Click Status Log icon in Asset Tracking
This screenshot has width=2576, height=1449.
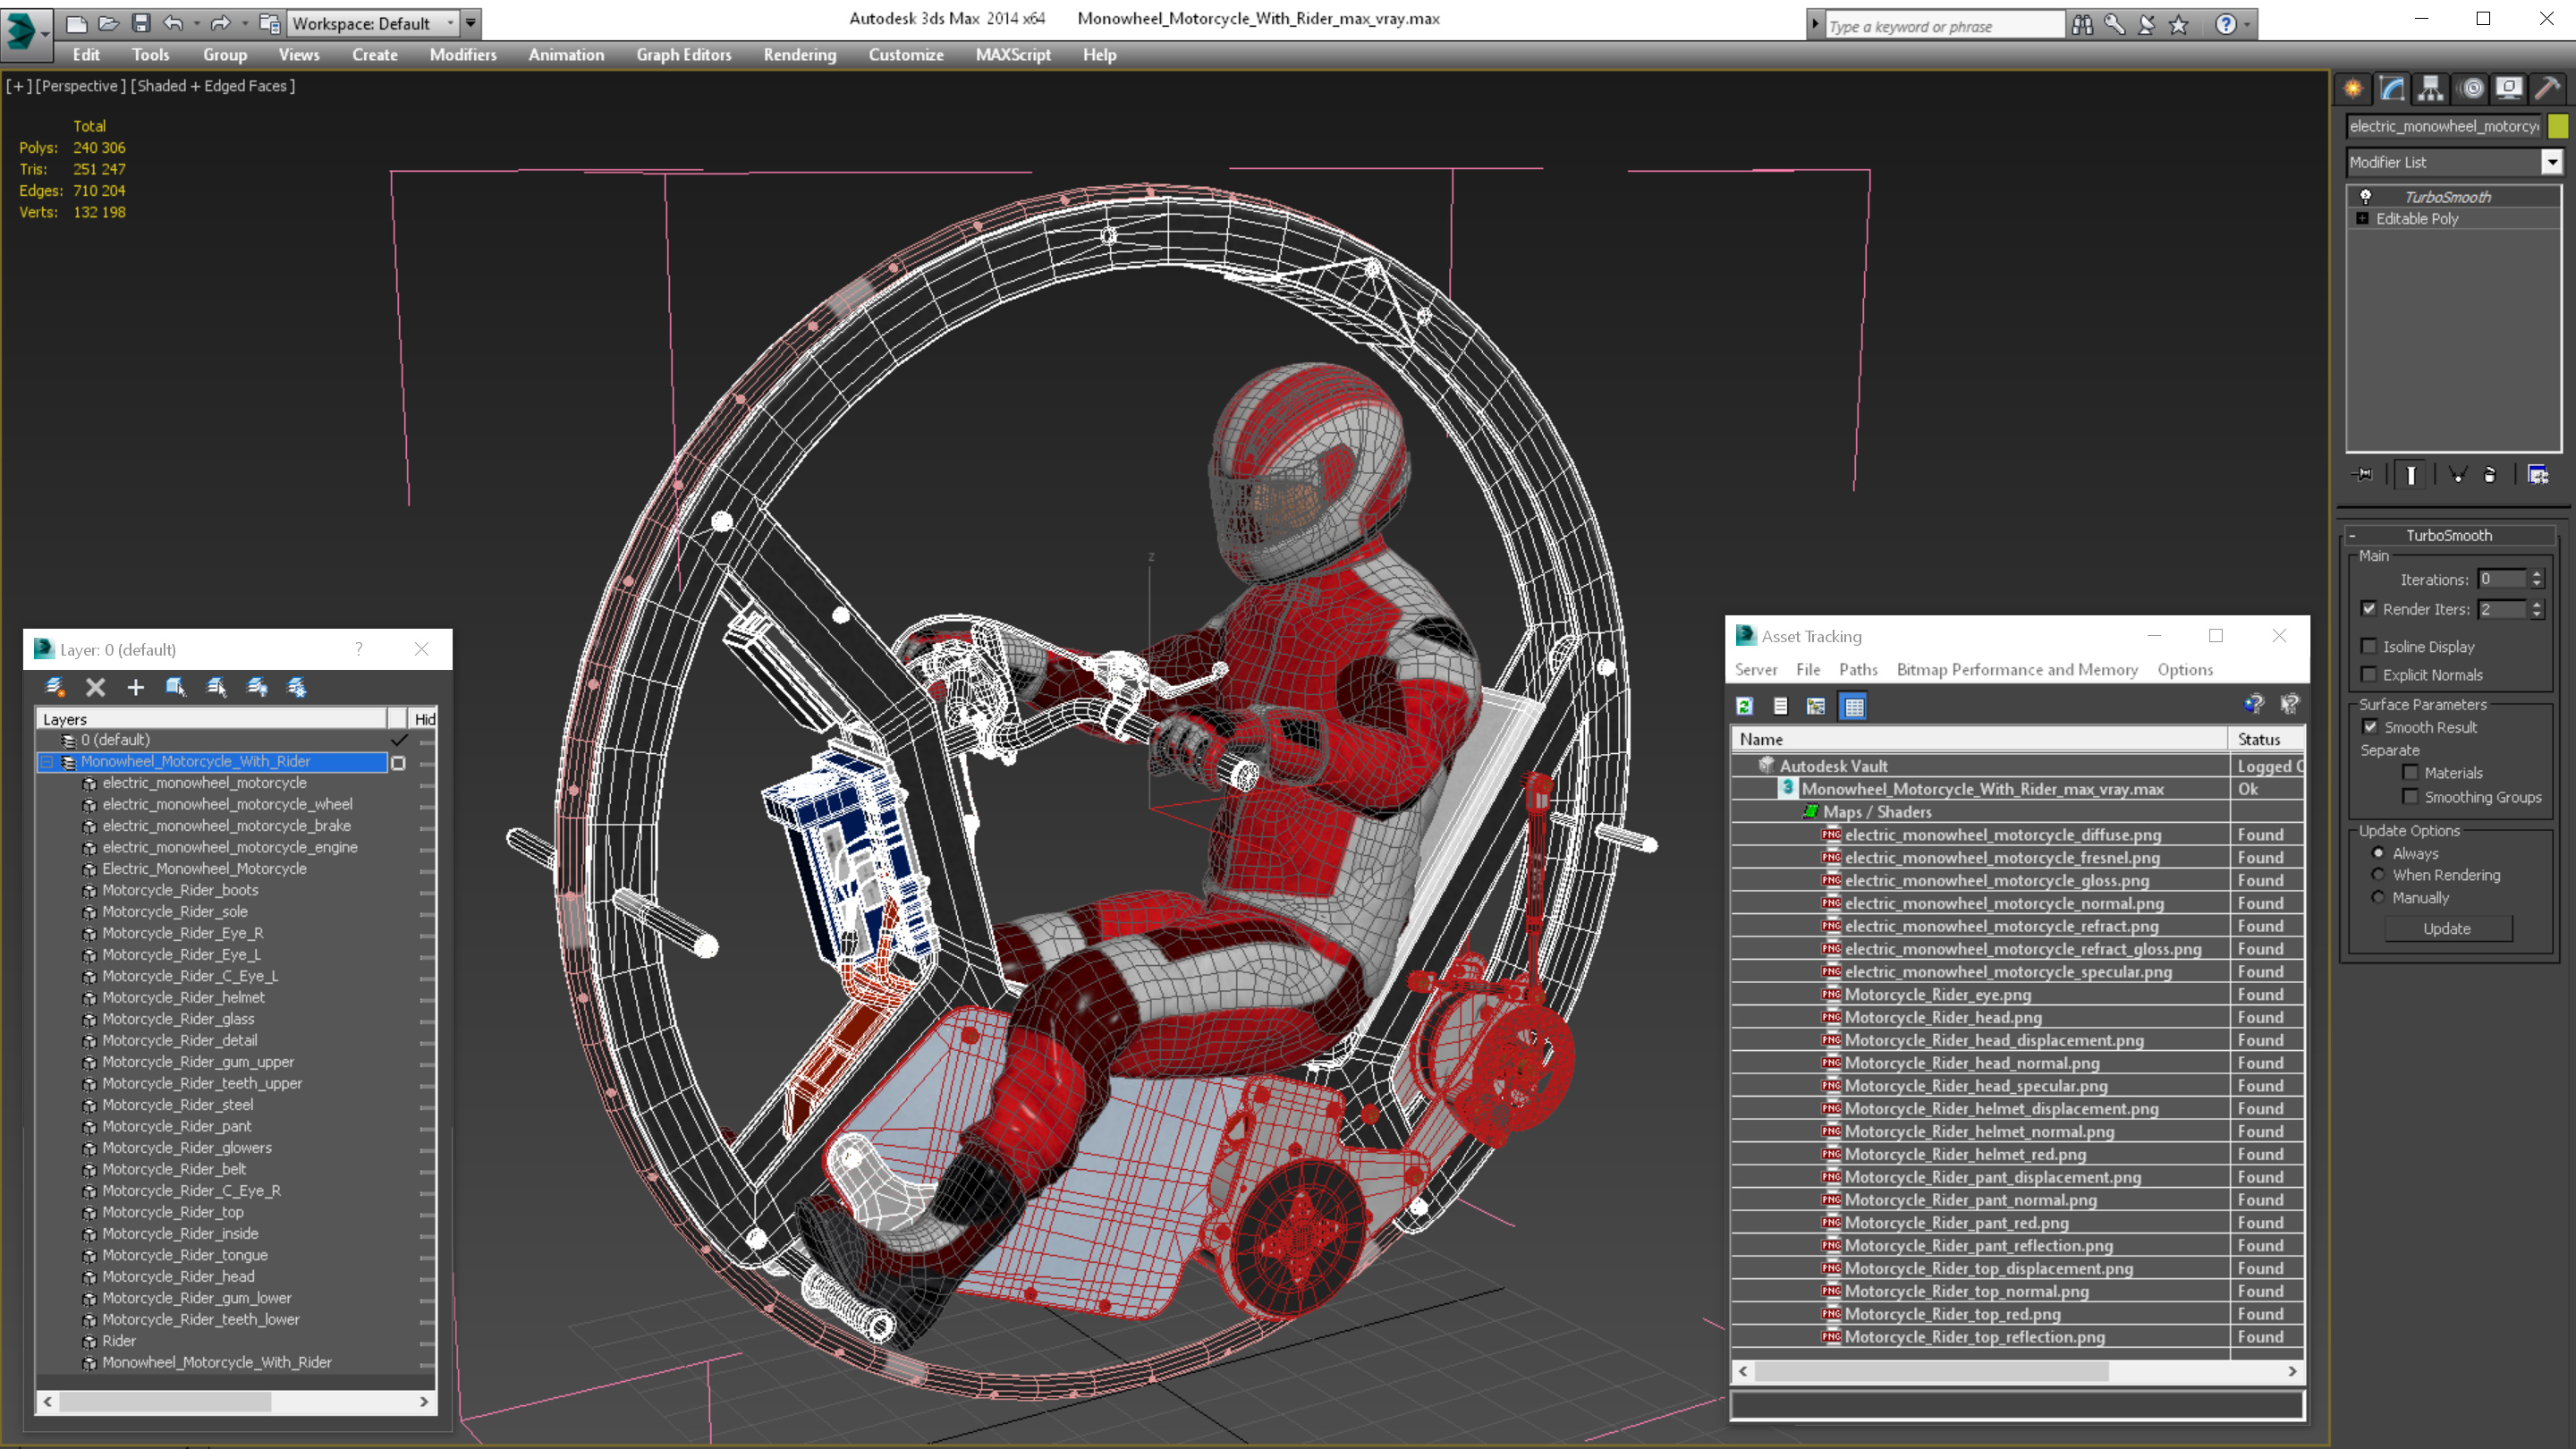click(x=1781, y=706)
